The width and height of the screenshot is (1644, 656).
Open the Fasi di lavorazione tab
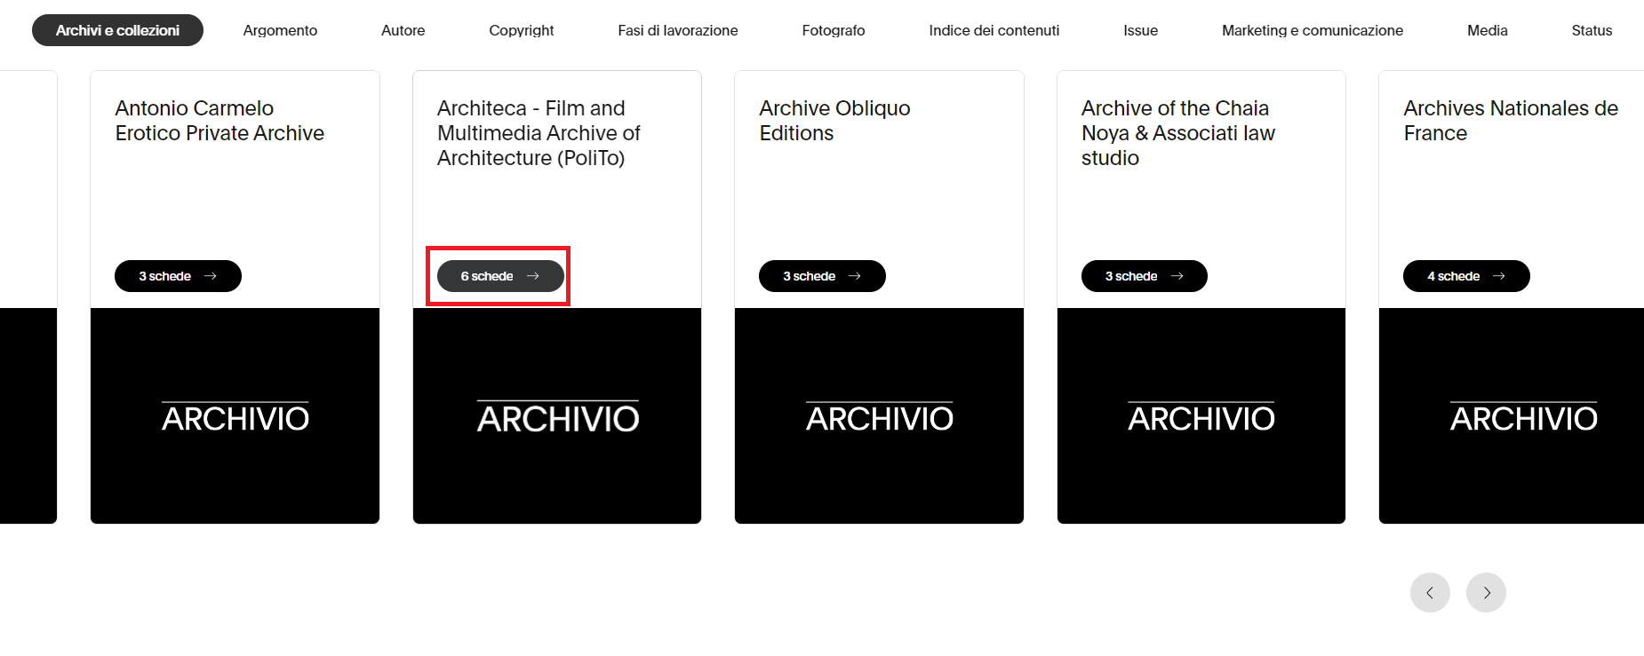coord(677,30)
